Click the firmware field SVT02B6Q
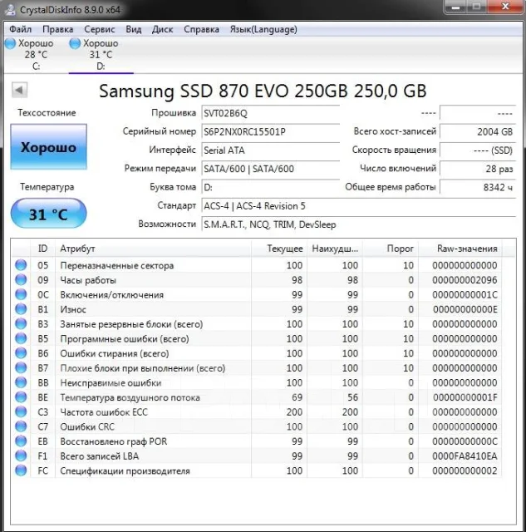 click(271, 113)
